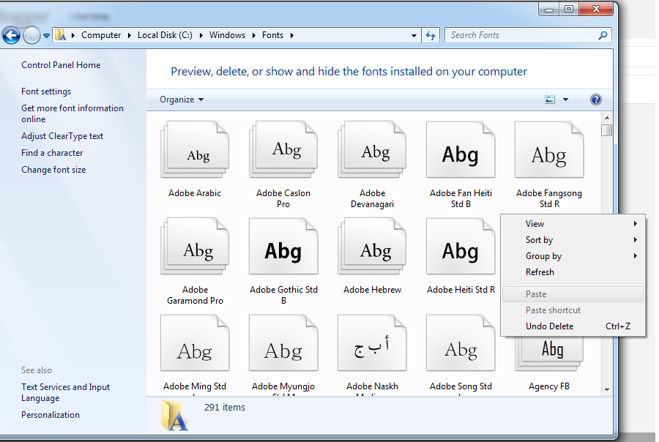Select the Adobe Caslon Pro font icon

tap(283, 149)
